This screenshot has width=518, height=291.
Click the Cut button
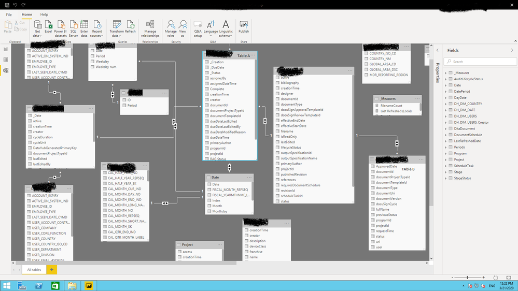(x=20, y=23)
